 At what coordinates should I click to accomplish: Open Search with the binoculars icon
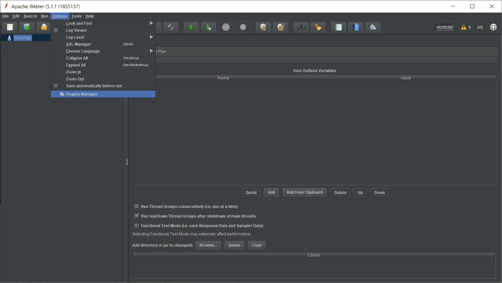point(301,27)
